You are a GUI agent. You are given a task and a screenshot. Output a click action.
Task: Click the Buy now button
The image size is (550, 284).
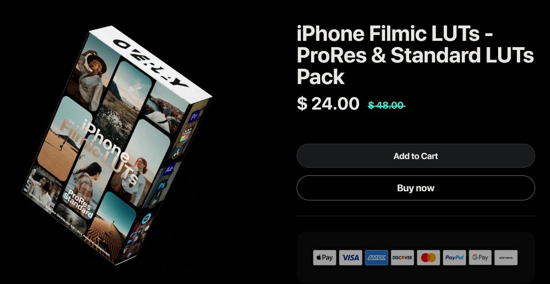click(x=416, y=188)
